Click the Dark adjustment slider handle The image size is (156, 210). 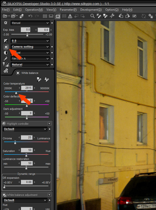(x=27, y=118)
